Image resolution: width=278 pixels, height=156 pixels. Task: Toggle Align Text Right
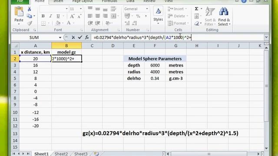(105, 16)
